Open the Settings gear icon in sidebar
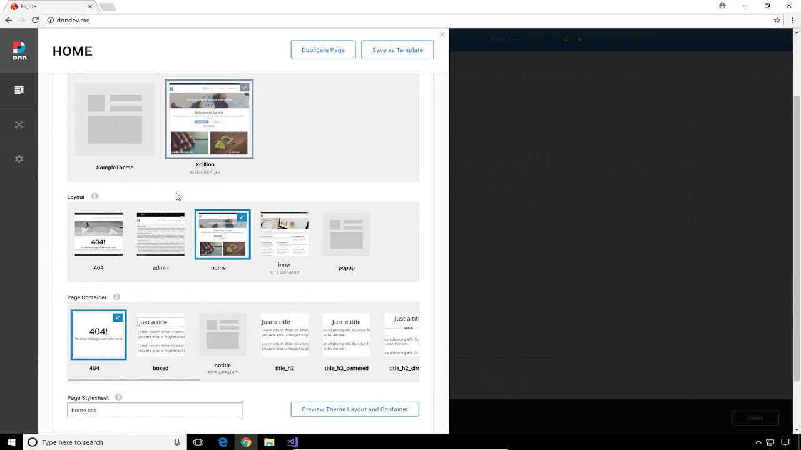 [19, 159]
